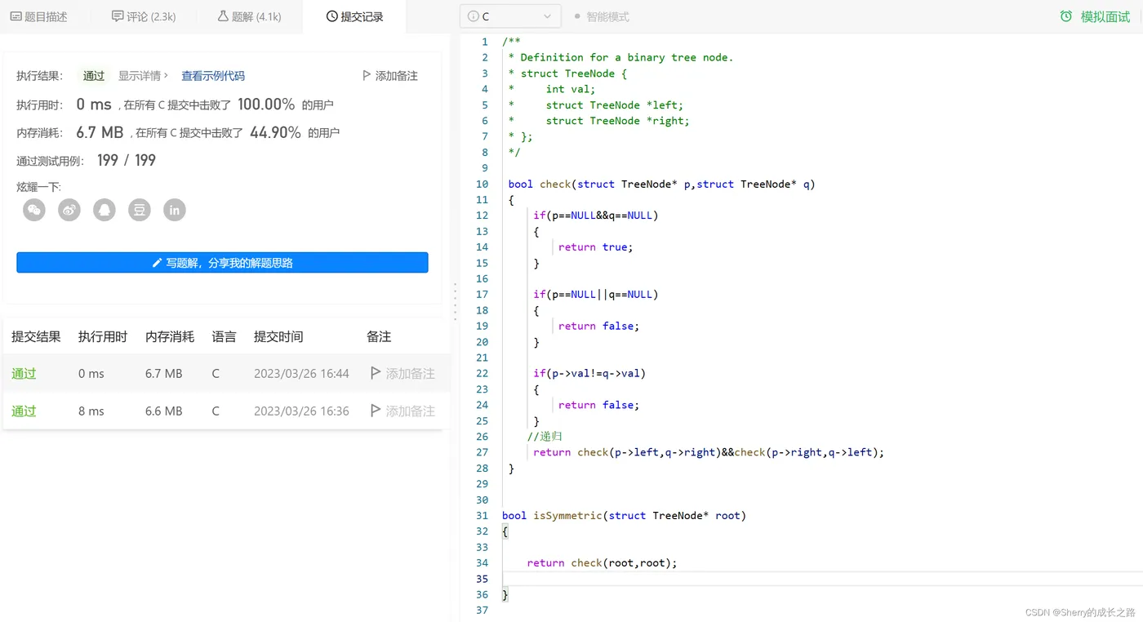Click 6.7 MB cell in submissions table
Viewport: 1143px width, 622px height.
pyautogui.click(x=163, y=373)
